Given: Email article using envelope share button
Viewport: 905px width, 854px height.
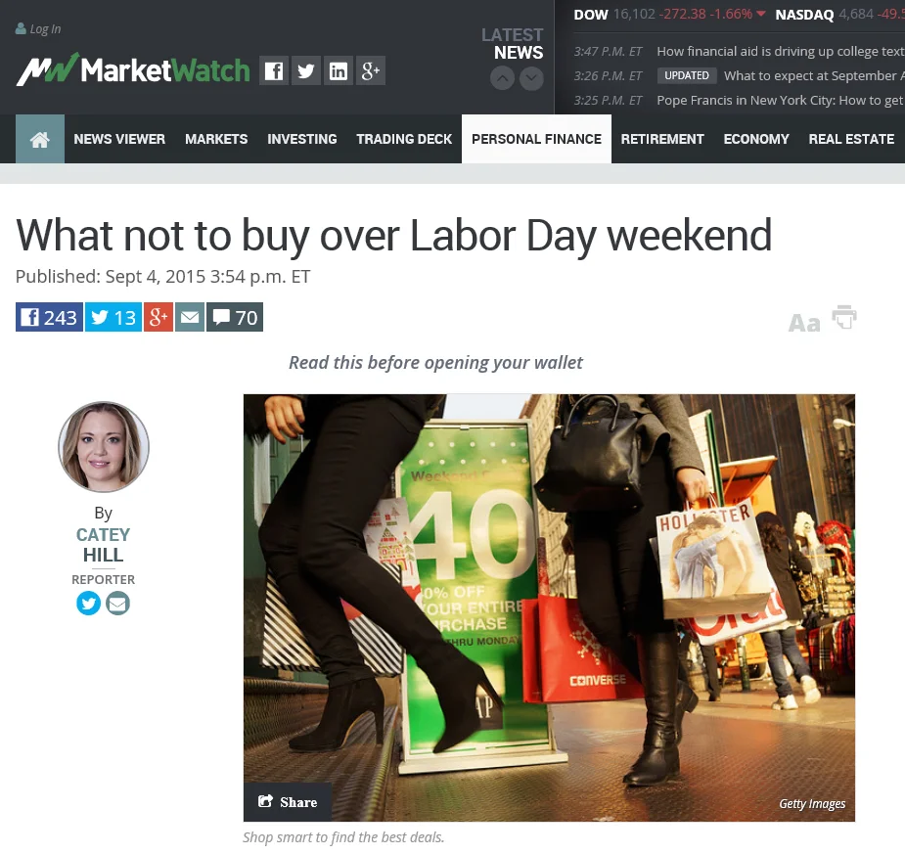Looking at the screenshot, I should pyautogui.click(x=190, y=317).
